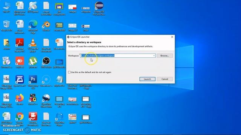
Task: Click Eclipse logo in launcher title bar
Action: 69,37
